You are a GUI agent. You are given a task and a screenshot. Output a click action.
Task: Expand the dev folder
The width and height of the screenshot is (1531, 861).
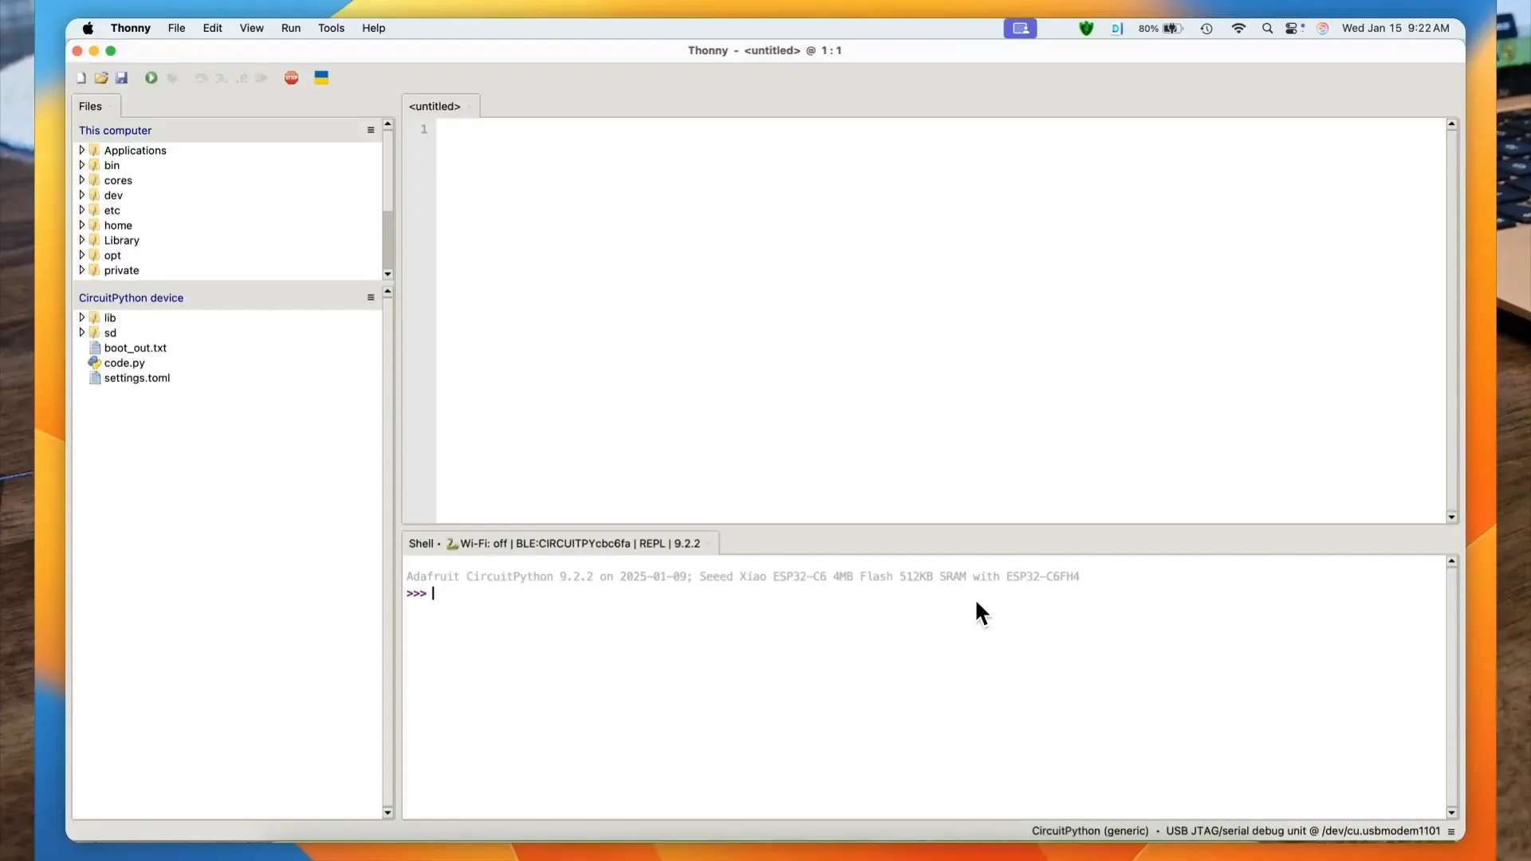click(x=81, y=195)
